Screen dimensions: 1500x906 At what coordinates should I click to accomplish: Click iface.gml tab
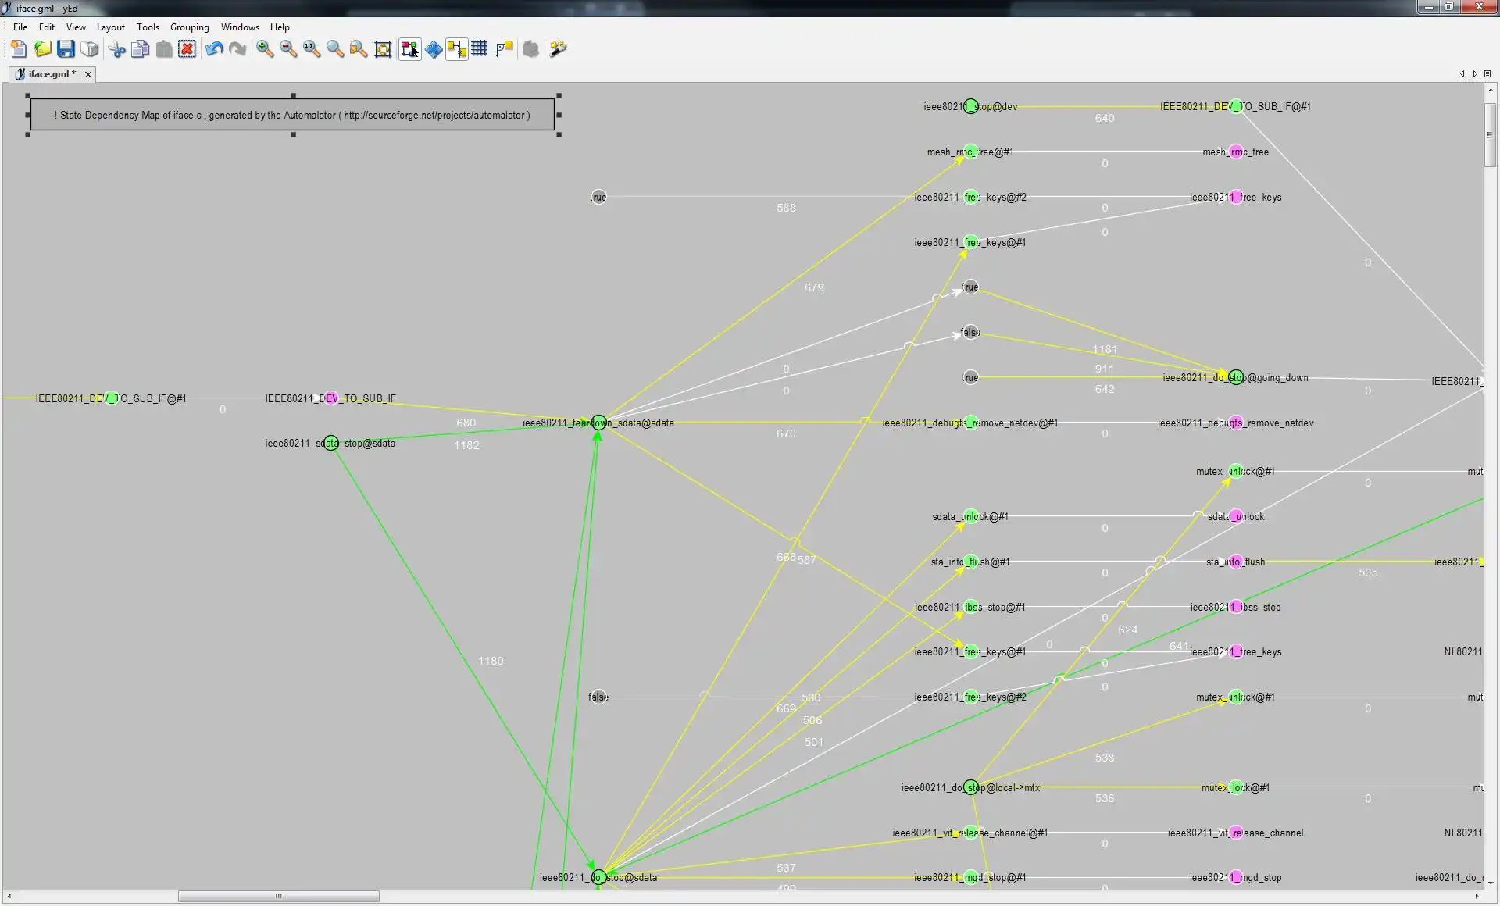(x=48, y=73)
